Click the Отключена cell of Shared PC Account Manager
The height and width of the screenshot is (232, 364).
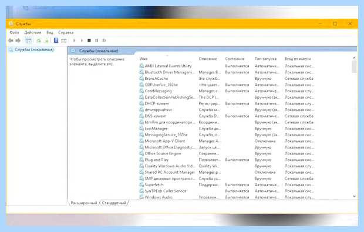pyautogui.click(x=265, y=172)
